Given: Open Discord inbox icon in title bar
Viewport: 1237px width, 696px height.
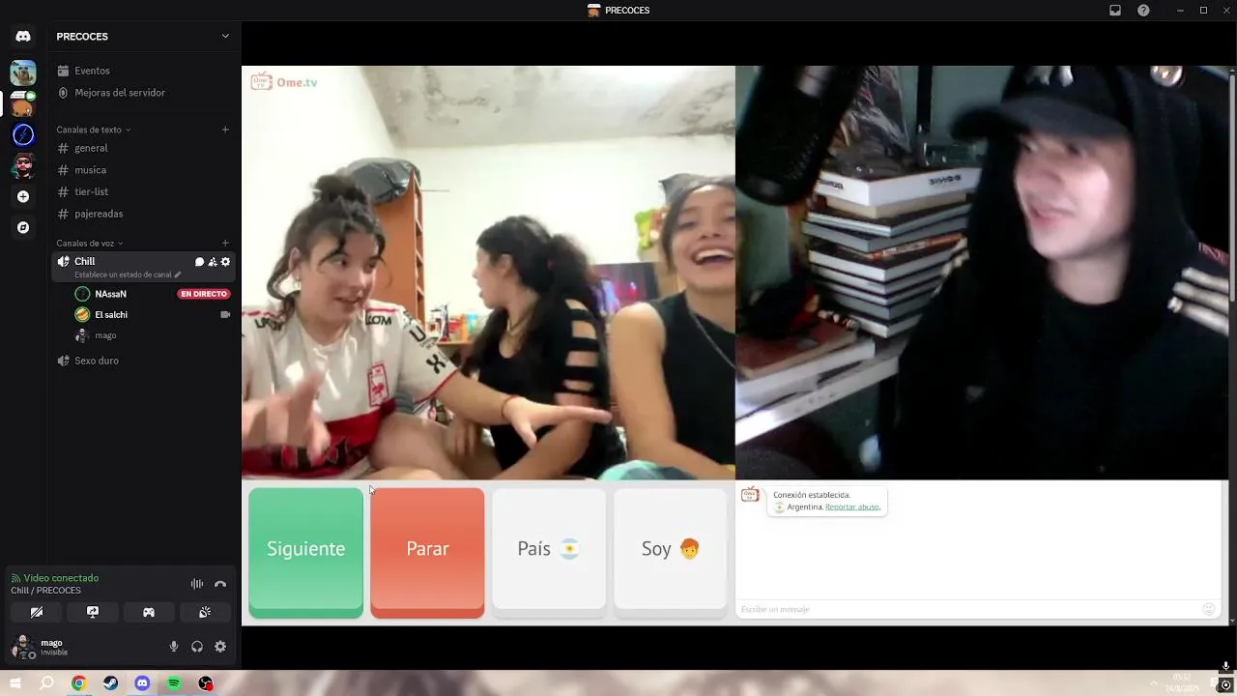Looking at the screenshot, I should (1115, 11).
